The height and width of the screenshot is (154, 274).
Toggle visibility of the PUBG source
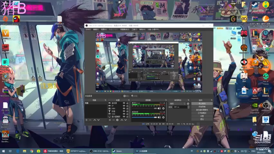(124, 108)
